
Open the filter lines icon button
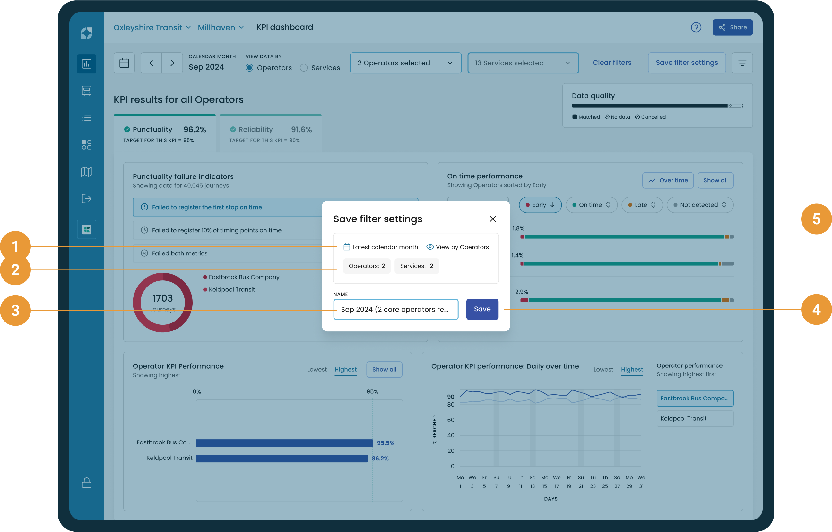coord(742,63)
